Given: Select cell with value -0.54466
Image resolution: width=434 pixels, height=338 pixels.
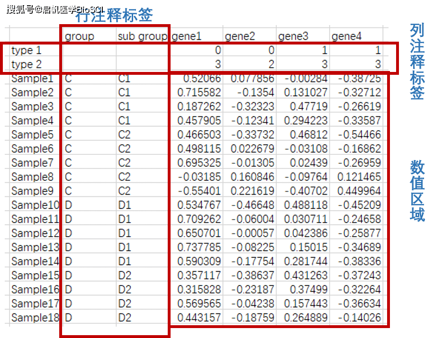Looking at the screenshot, I should (360, 135).
